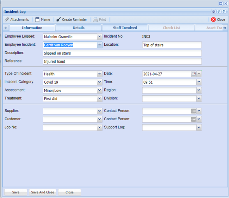Expand the Employee Logged dropdown

99,36
